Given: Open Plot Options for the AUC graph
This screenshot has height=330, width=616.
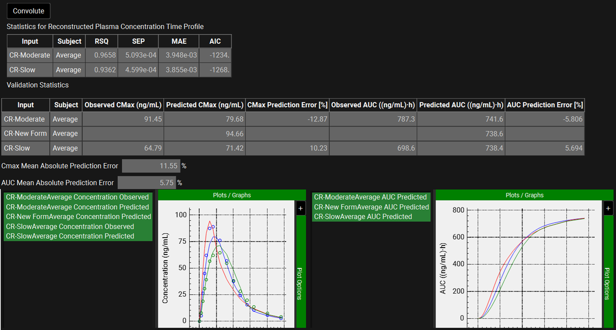Looking at the screenshot, I should 607,283.
